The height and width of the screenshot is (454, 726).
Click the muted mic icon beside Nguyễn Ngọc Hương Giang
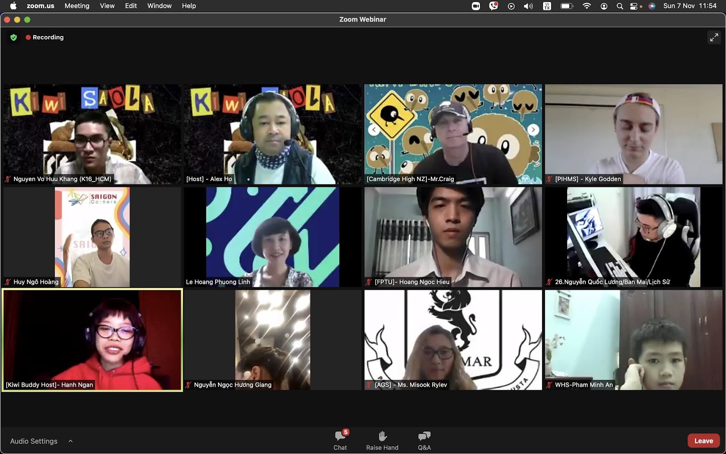click(188, 385)
